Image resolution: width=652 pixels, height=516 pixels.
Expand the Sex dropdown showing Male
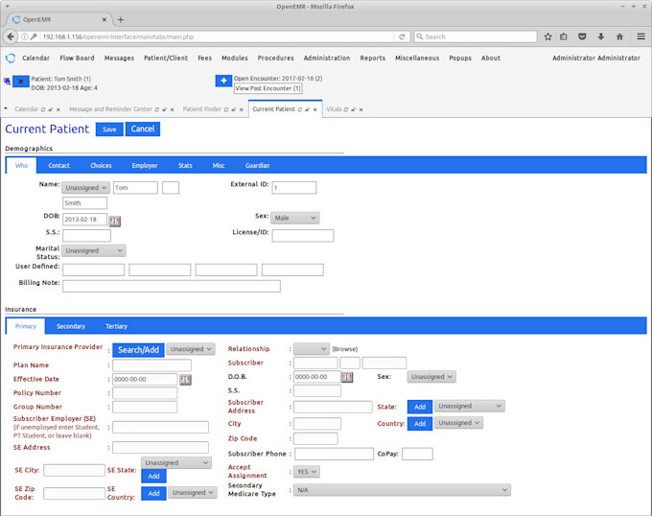[x=294, y=218]
